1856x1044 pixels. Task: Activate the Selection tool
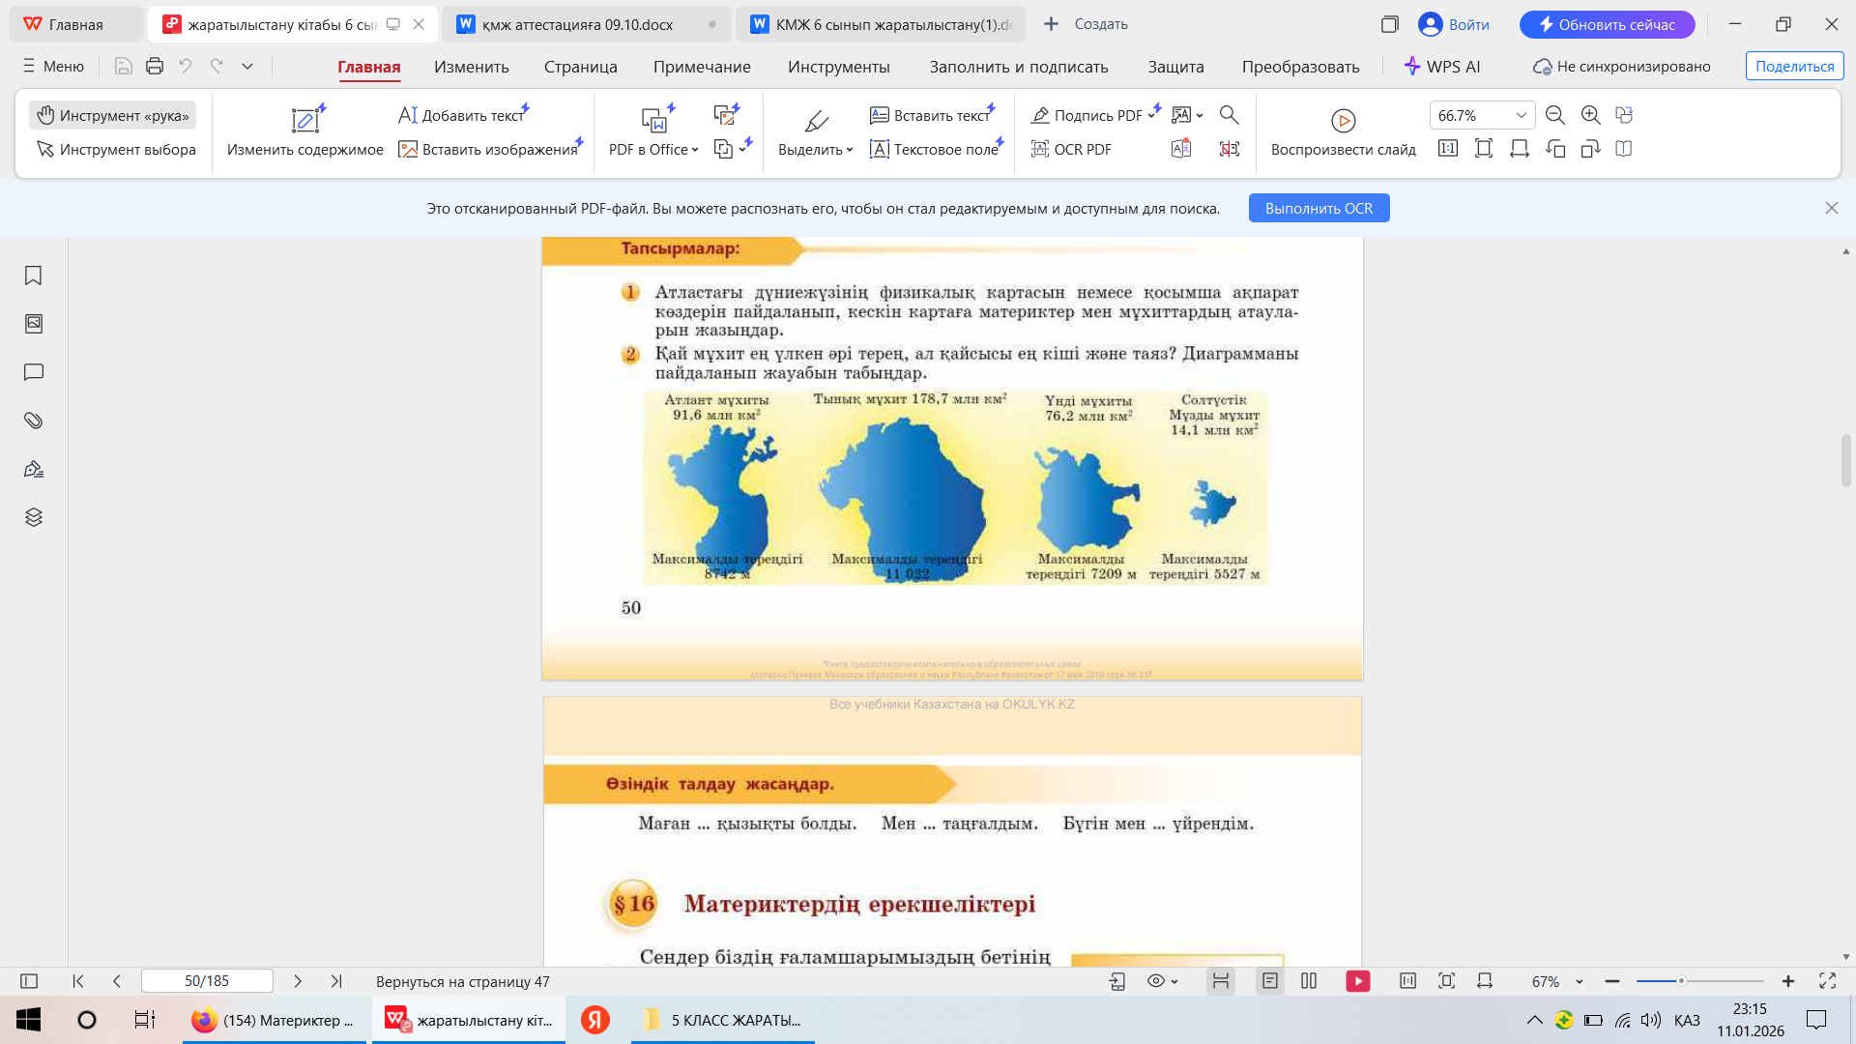coord(116,149)
